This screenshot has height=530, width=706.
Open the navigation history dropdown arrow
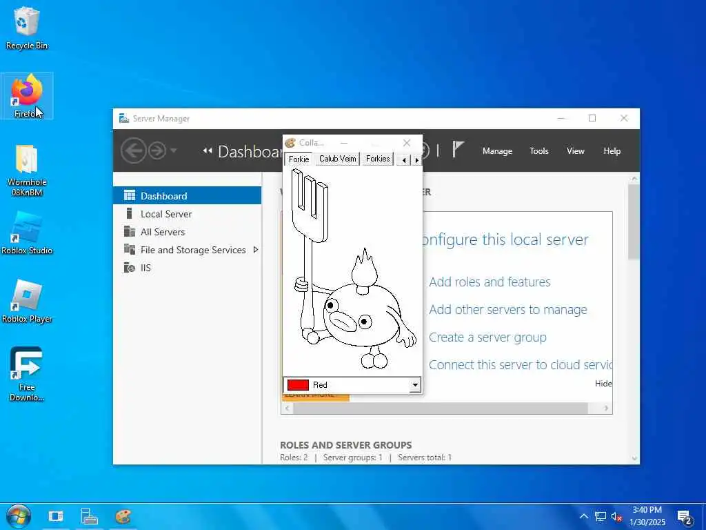coord(173,150)
